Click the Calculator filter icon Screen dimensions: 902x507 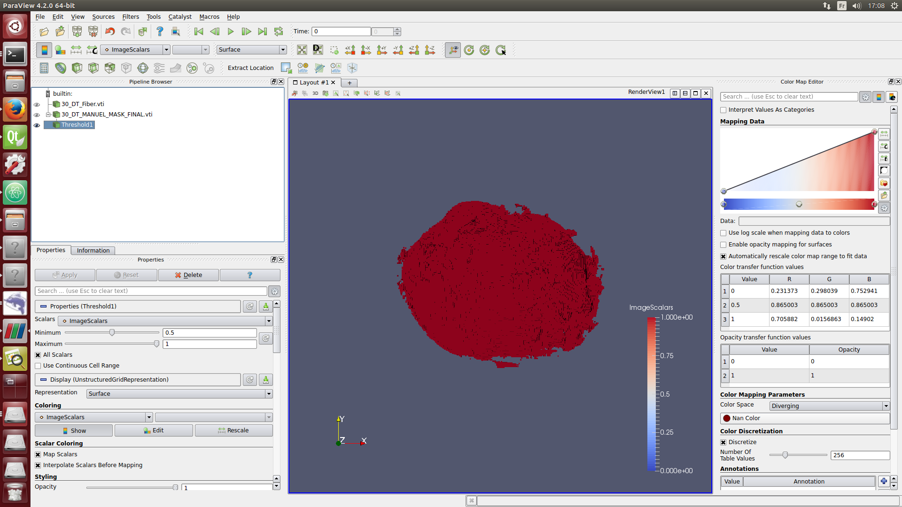(x=44, y=68)
